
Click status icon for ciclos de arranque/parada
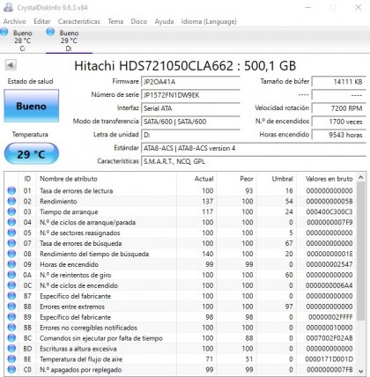[x=11, y=222]
